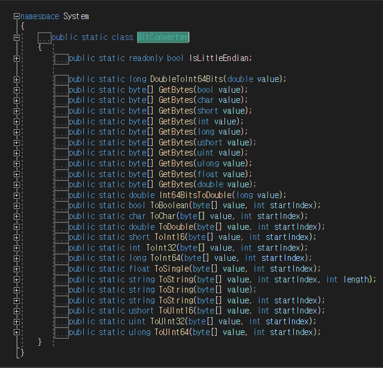Expand the plus box beside ToInt16

click(17, 238)
